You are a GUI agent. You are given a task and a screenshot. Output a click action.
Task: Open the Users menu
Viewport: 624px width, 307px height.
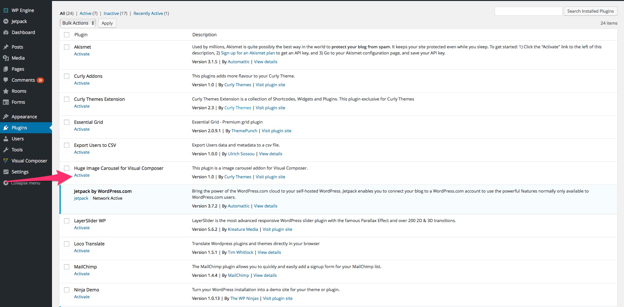[x=18, y=139]
